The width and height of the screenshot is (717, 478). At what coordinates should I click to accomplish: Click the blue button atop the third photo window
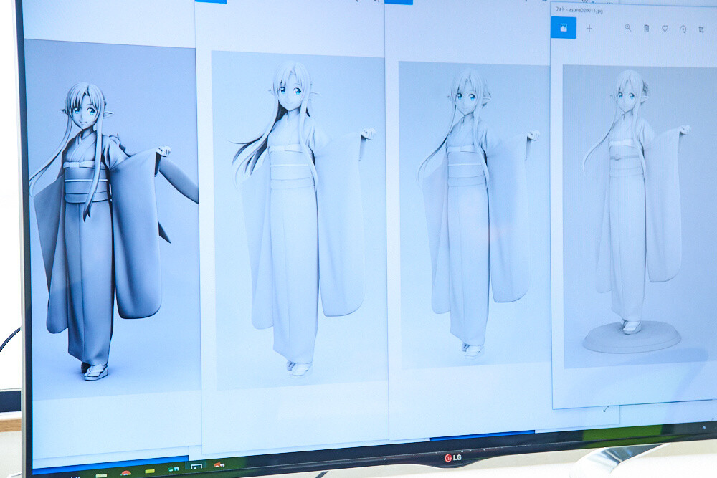coord(399,1)
